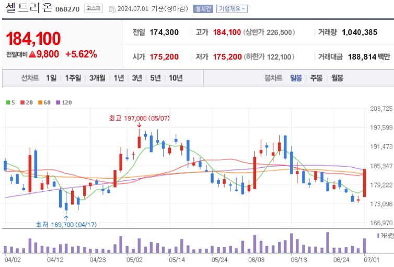Click the red 20-day moving average swatch
This screenshot has height=267, width=394.
22,102
